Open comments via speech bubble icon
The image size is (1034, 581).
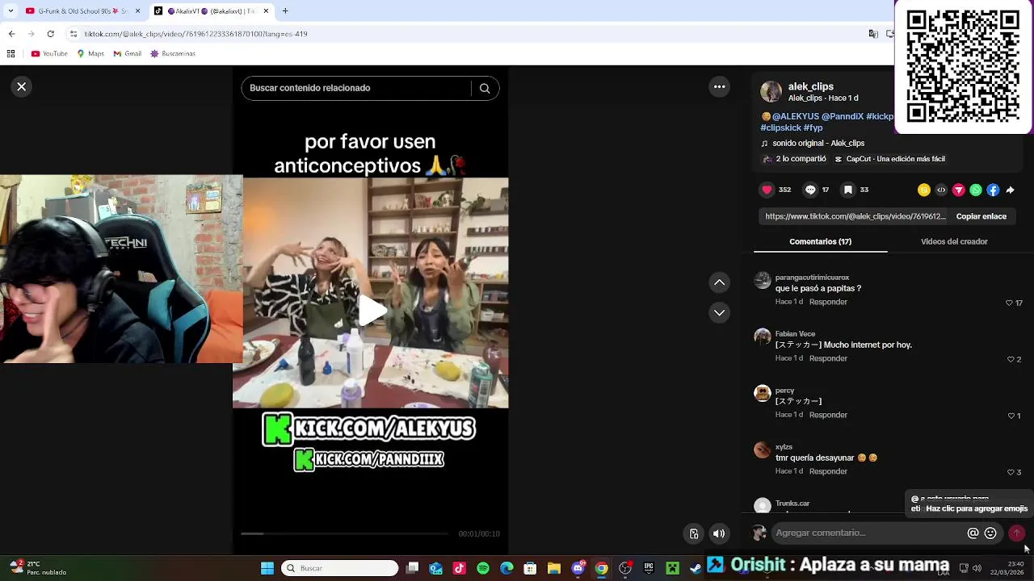click(x=810, y=190)
